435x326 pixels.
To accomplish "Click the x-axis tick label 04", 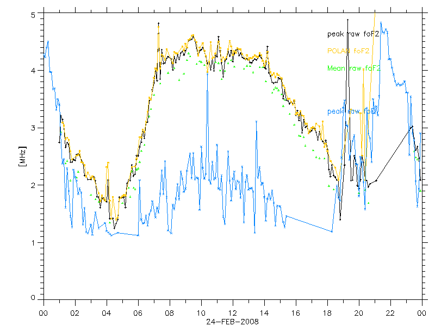I will point(106,313).
